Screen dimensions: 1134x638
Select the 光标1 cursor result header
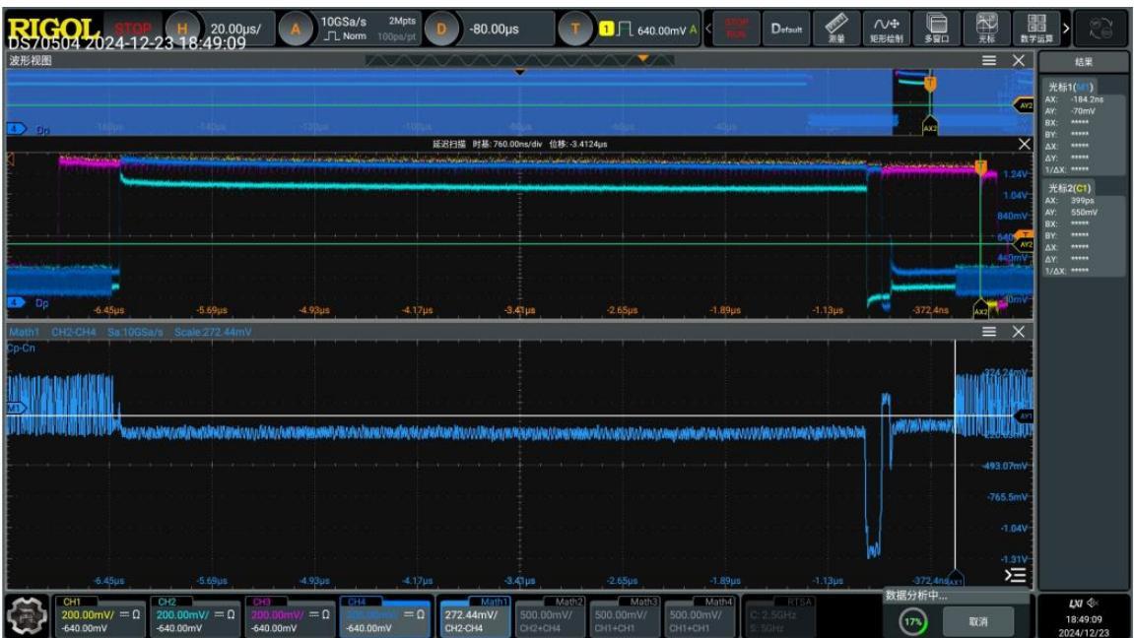coord(1071,87)
